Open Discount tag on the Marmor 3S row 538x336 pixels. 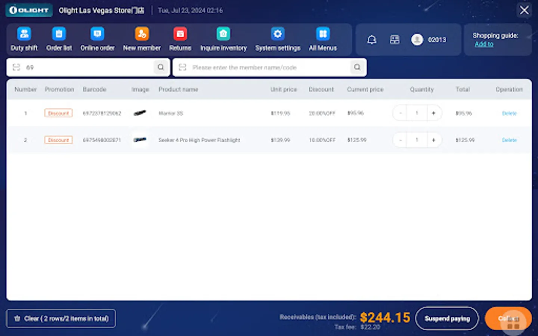coord(58,113)
